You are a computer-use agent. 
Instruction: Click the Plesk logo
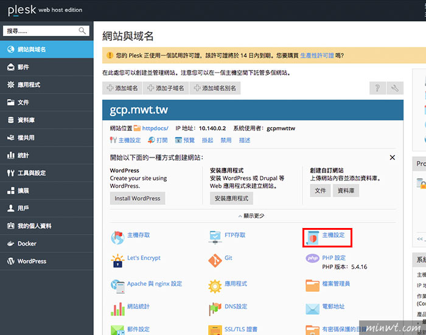pyautogui.click(x=22, y=10)
